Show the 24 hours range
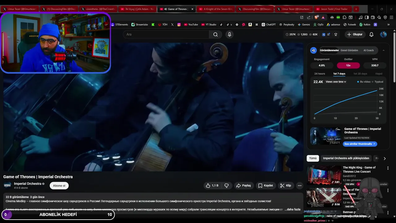Image resolution: width=396 pixels, height=223 pixels. [320, 74]
